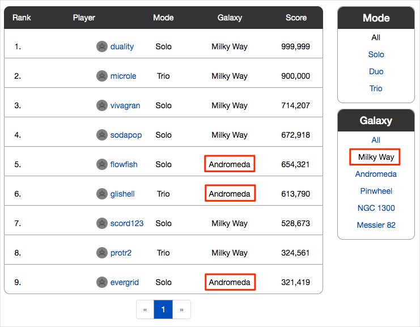Click the score 900,000
The height and width of the screenshot is (327, 420).
point(295,76)
